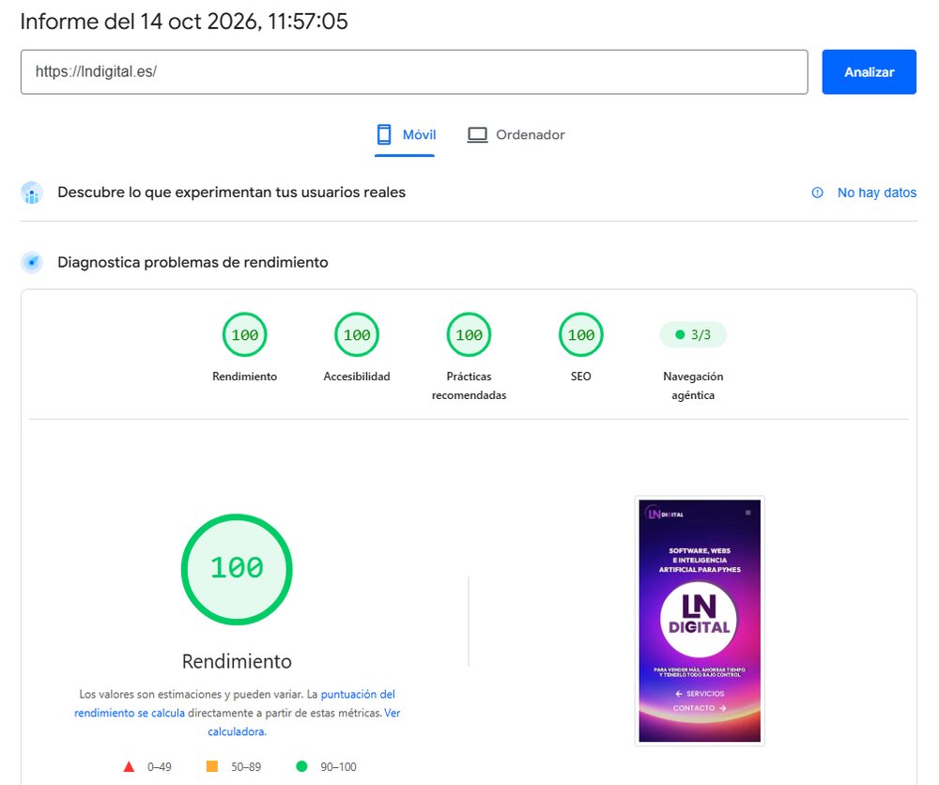939x785 pixels.
Task: Click the large Rendimiento 100 gauge
Action: 237,569
